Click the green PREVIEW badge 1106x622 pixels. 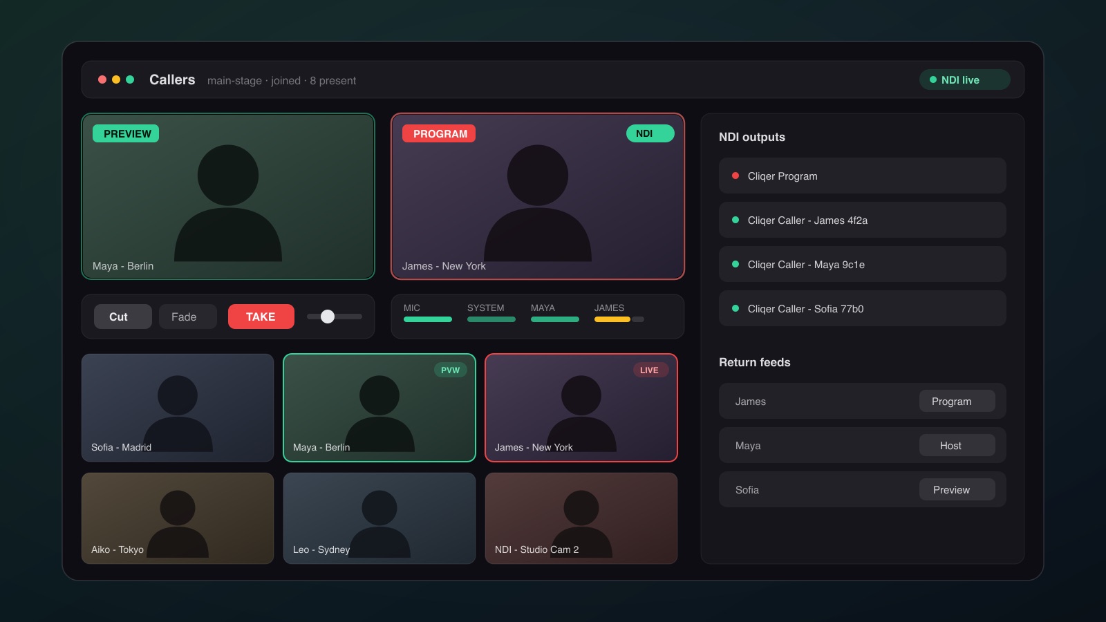point(126,133)
